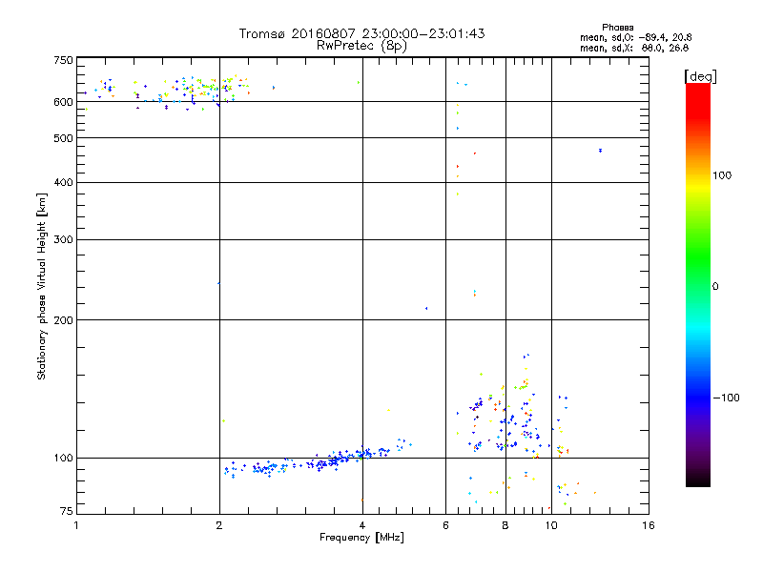Image resolution: width=763 pixels, height=572 pixels.
Task: Click the '100' colorbar tick label
Action: (x=722, y=175)
